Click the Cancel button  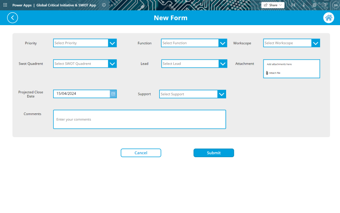tap(141, 153)
